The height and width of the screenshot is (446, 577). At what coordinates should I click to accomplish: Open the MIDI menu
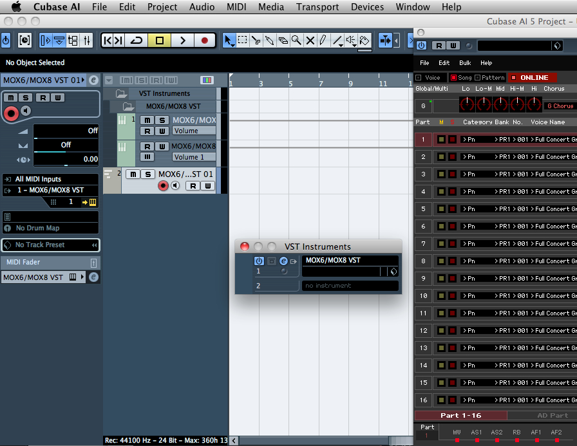point(236,7)
